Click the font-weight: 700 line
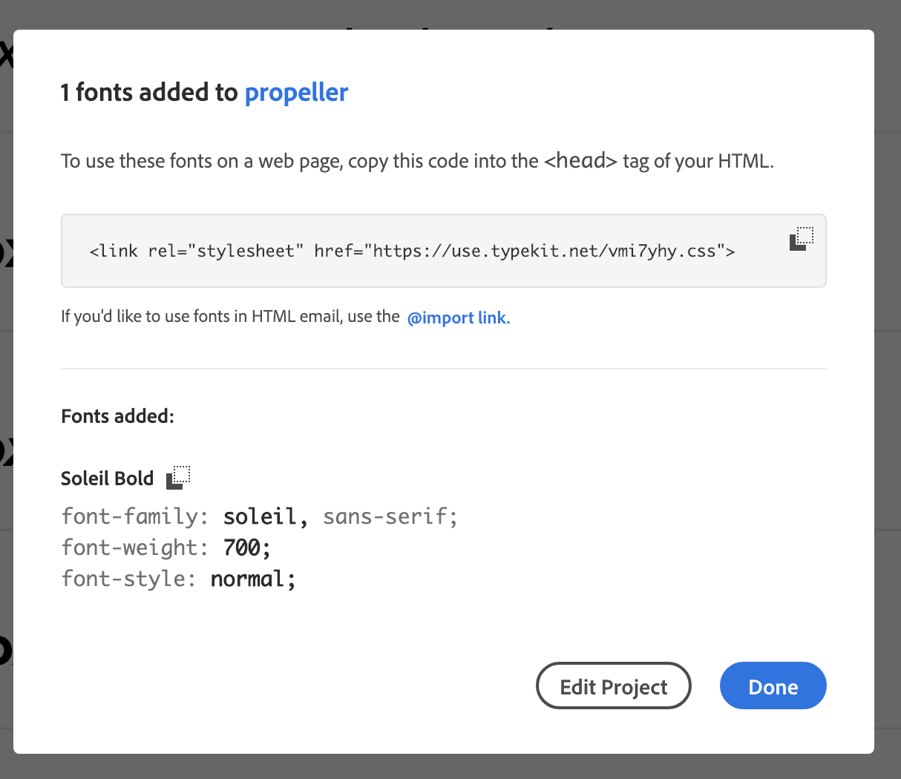This screenshot has width=901, height=779. (x=166, y=547)
